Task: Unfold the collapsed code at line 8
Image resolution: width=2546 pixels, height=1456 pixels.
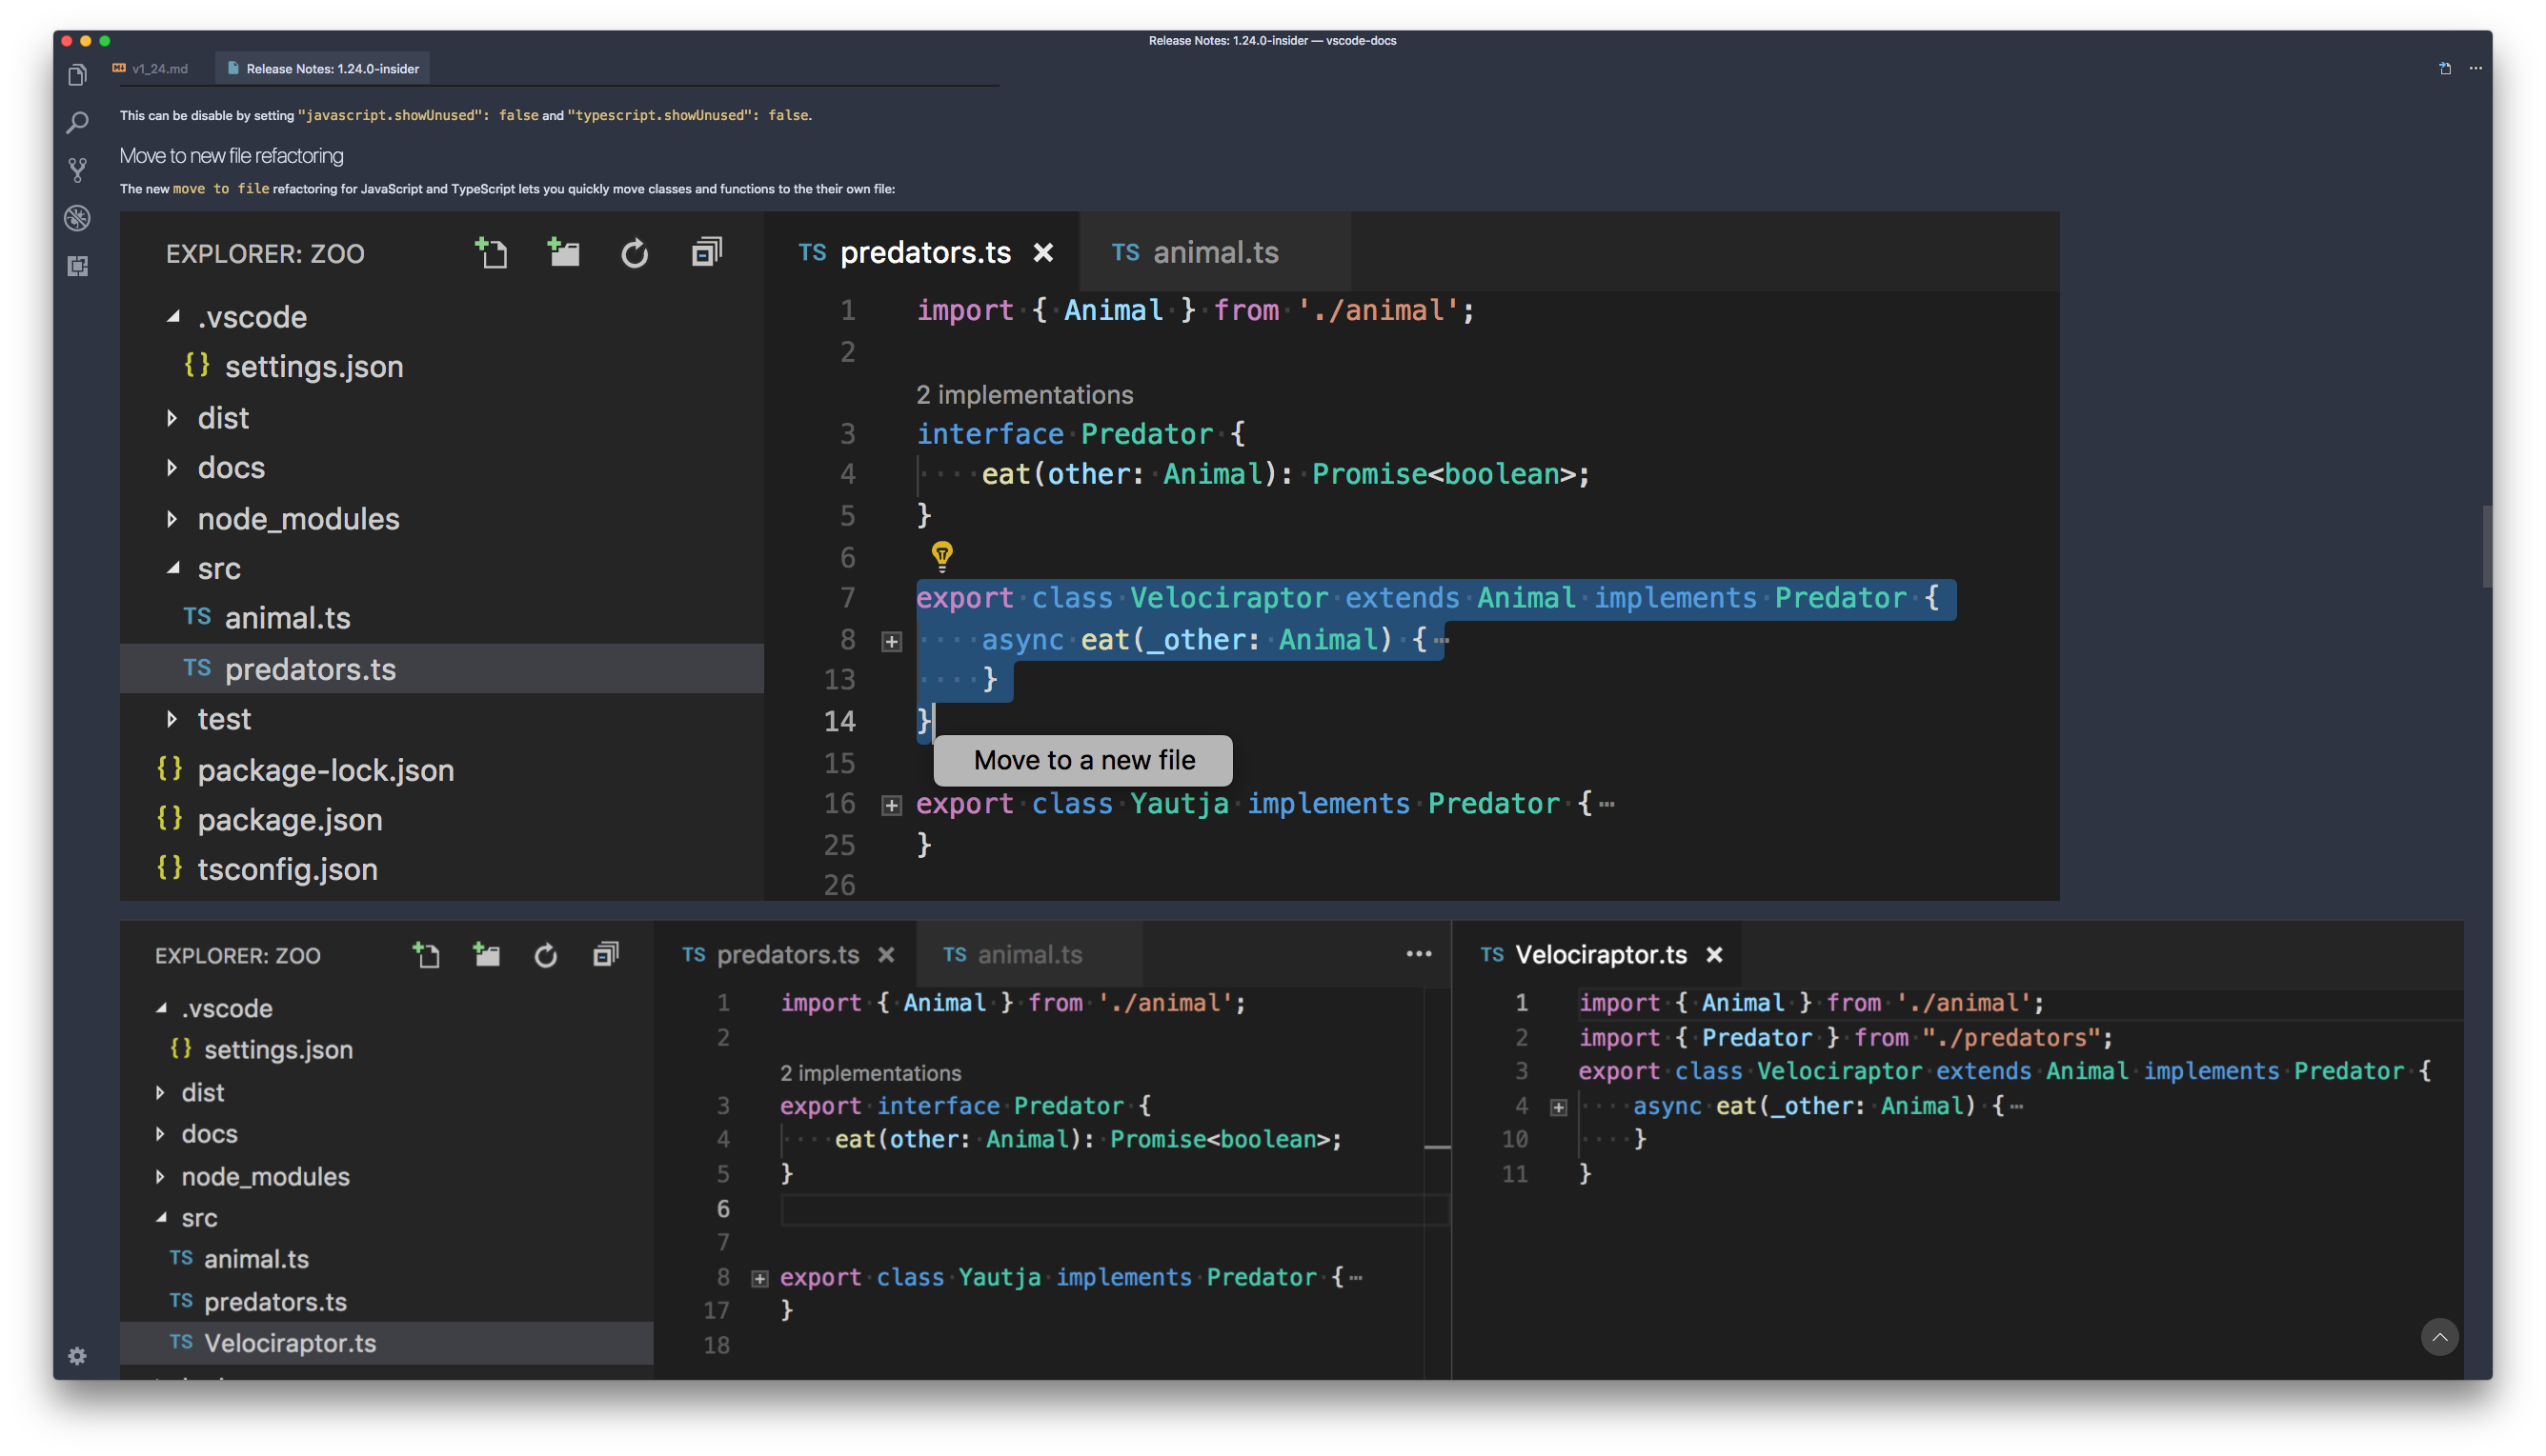Action: tap(890, 641)
